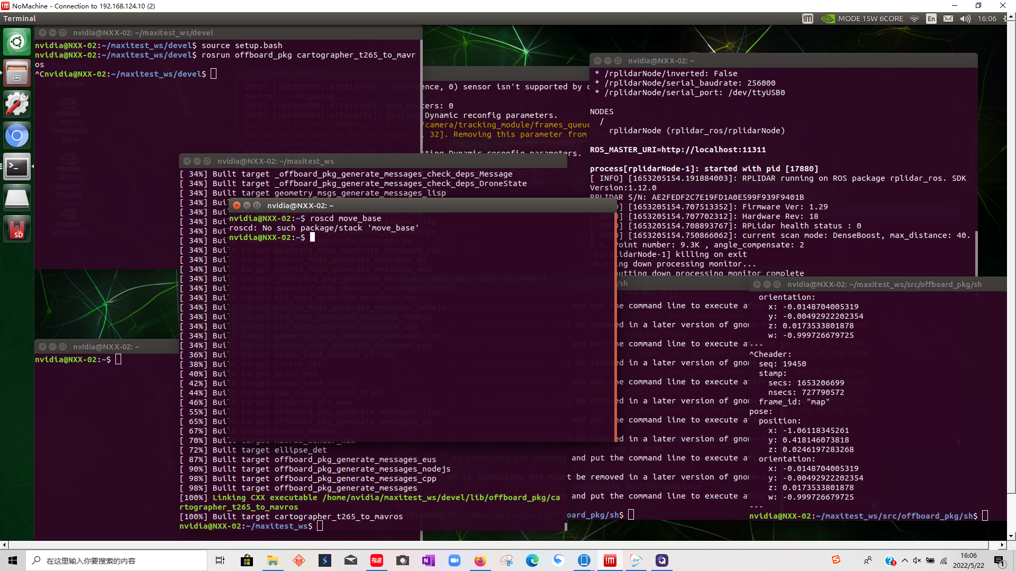The image size is (1016, 571).
Task: Open the Sogou input method tray icon
Action: (x=836, y=560)
